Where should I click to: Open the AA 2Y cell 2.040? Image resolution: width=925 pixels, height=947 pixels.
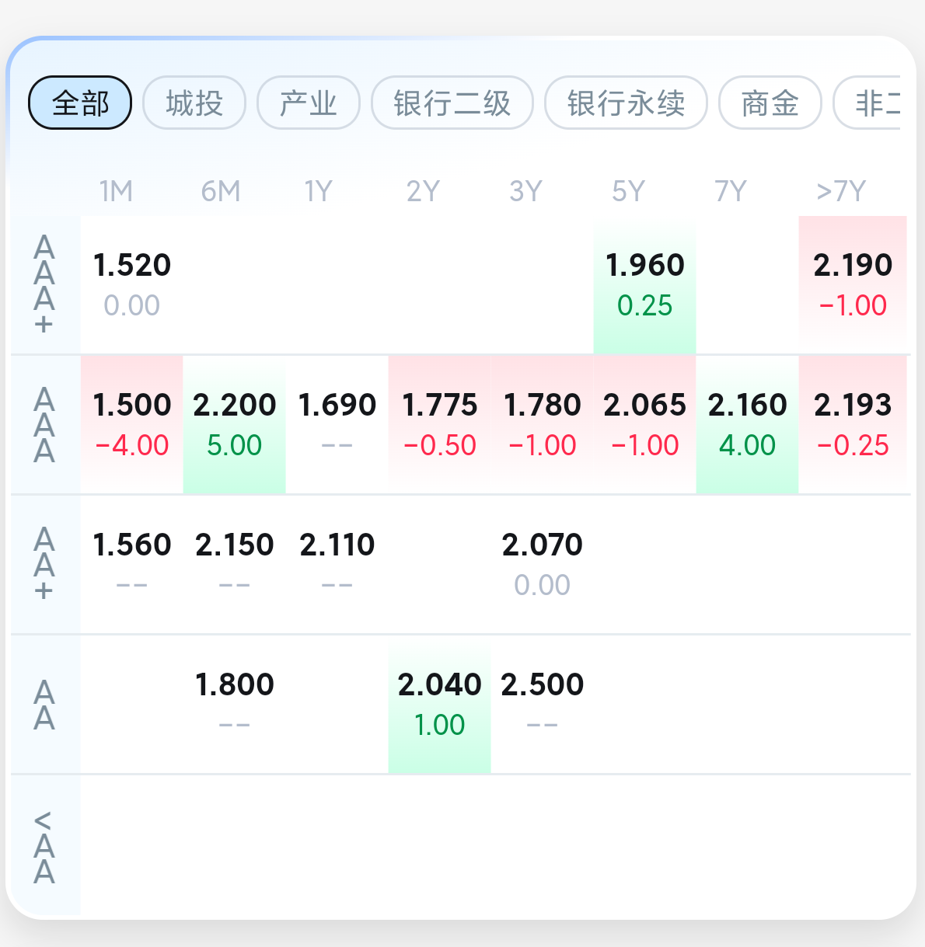point(439,704)
